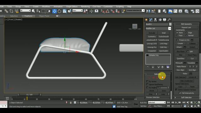Toggle the Angle Snap icon
This screenshot has width=201, height=113.
[107, 11]
